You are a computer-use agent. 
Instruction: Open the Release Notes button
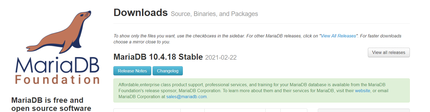(x=132, y=71)
